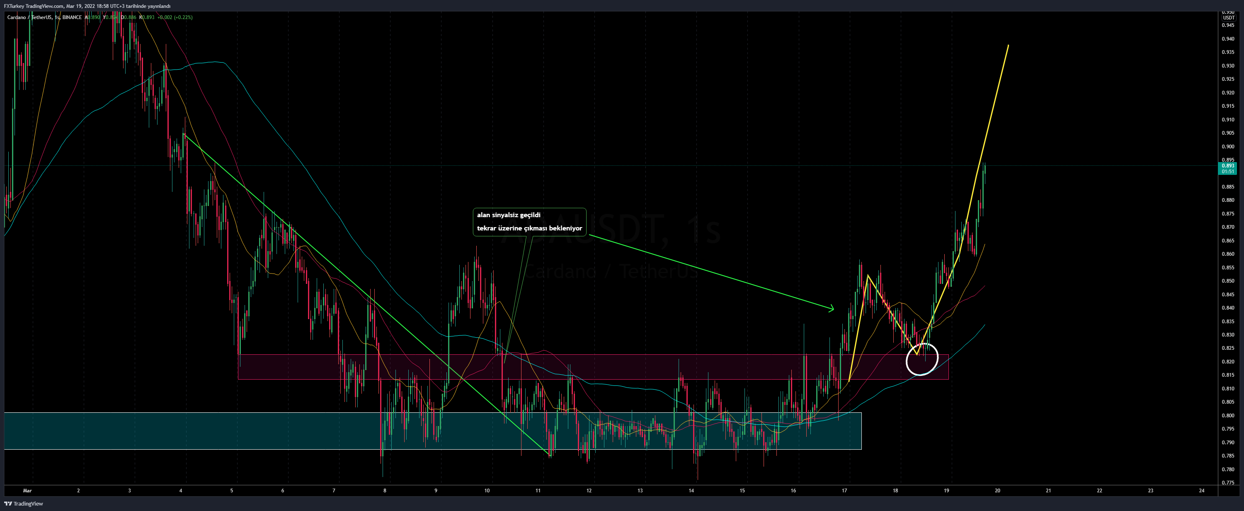
Task: Click the 0.900 price axis label
Action: 1228,146
